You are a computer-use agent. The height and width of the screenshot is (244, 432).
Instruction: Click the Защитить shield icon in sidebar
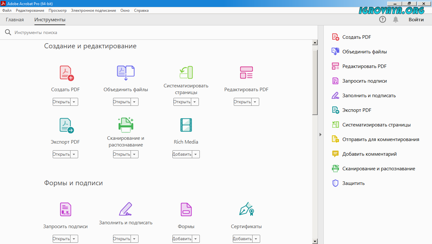click(335, 183)
